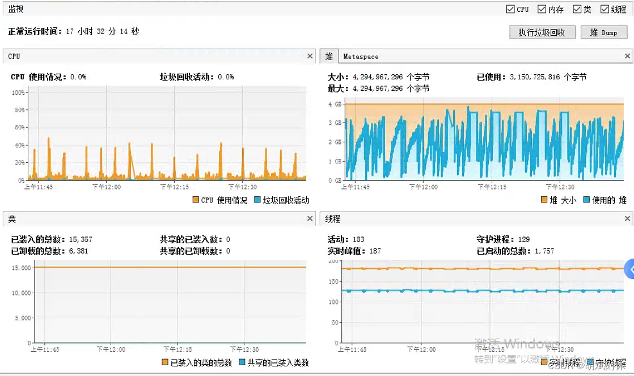
Task: Click the blue 共享的已装入类数 legend swatch
Action: point(242,362)
